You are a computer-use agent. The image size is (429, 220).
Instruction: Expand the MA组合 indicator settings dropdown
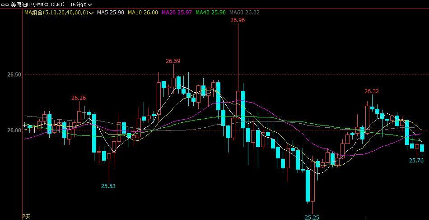pos(92,13)
